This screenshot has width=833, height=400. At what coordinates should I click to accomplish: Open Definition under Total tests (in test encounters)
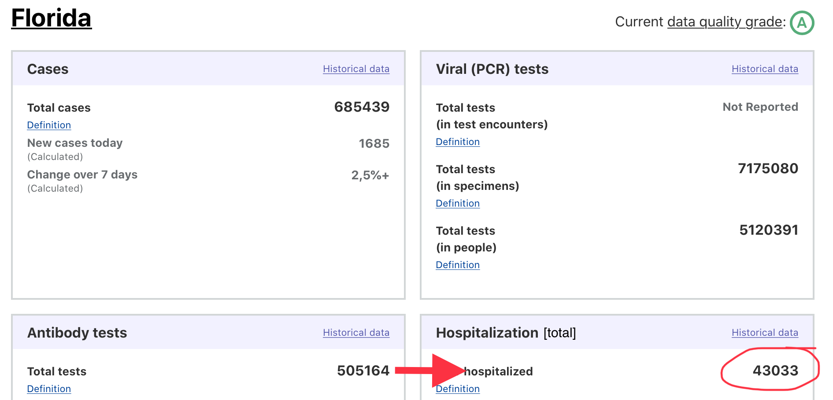point(458,142)
